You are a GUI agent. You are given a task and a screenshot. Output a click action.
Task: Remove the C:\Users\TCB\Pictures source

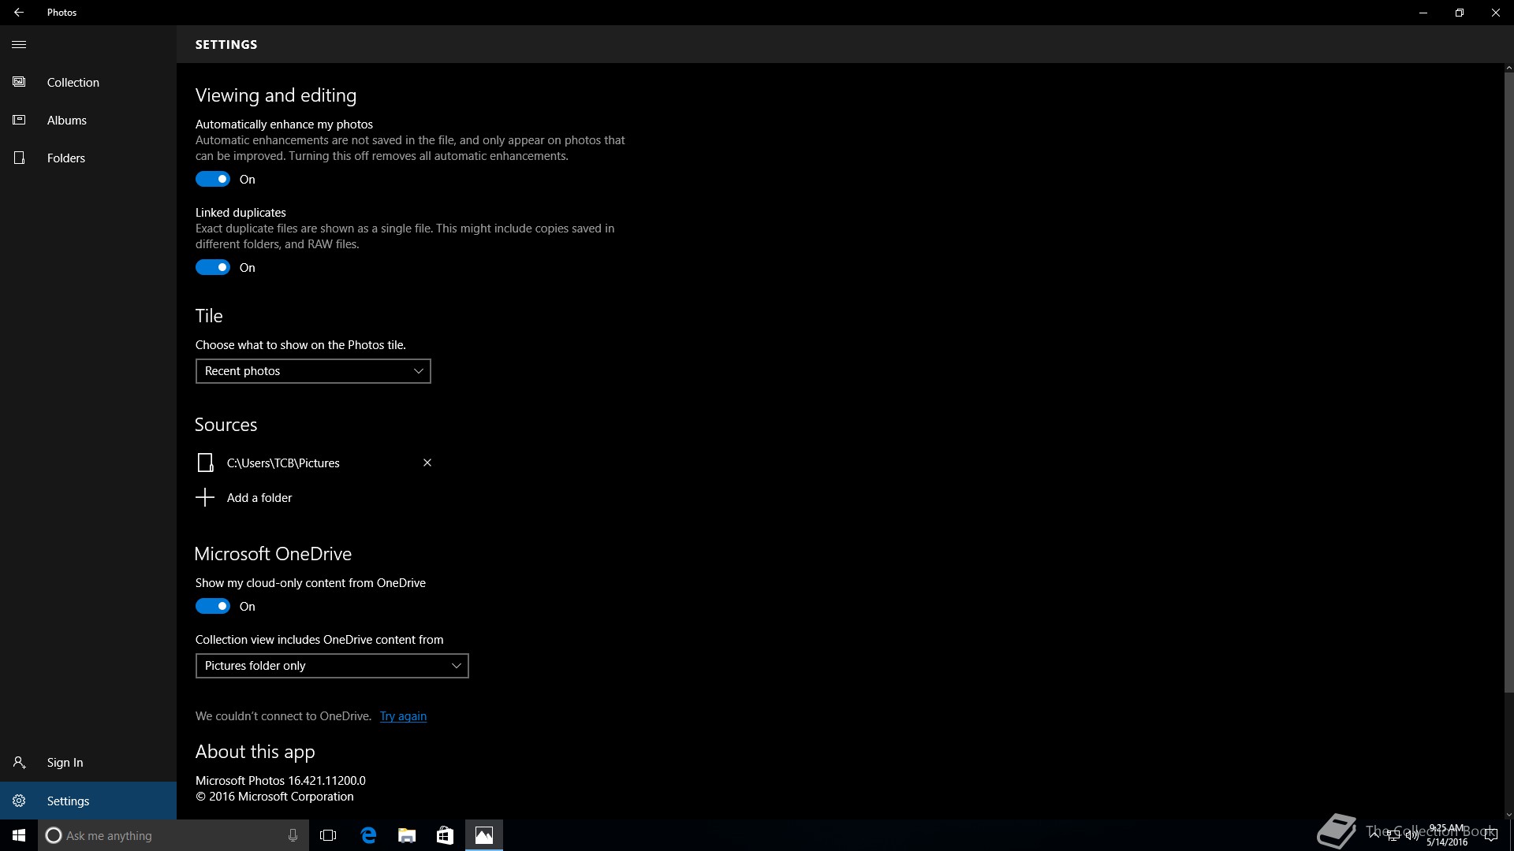(x=427, y=463)
